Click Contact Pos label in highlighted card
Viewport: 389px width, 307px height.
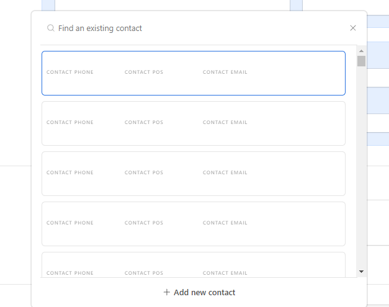(x=144, y=72)
